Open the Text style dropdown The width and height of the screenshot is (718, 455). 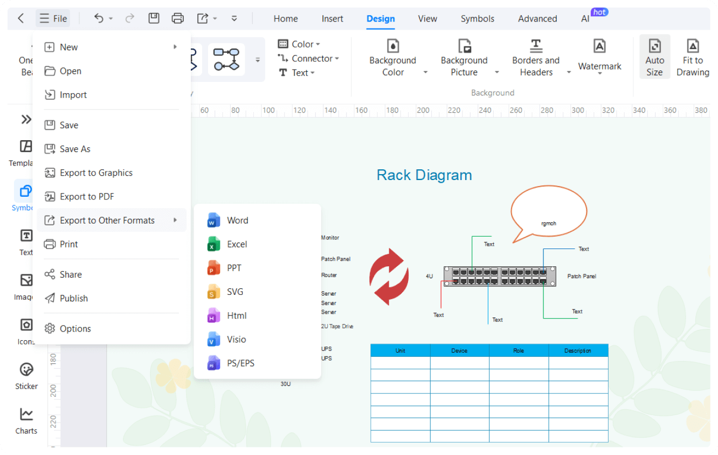[296, 72]
